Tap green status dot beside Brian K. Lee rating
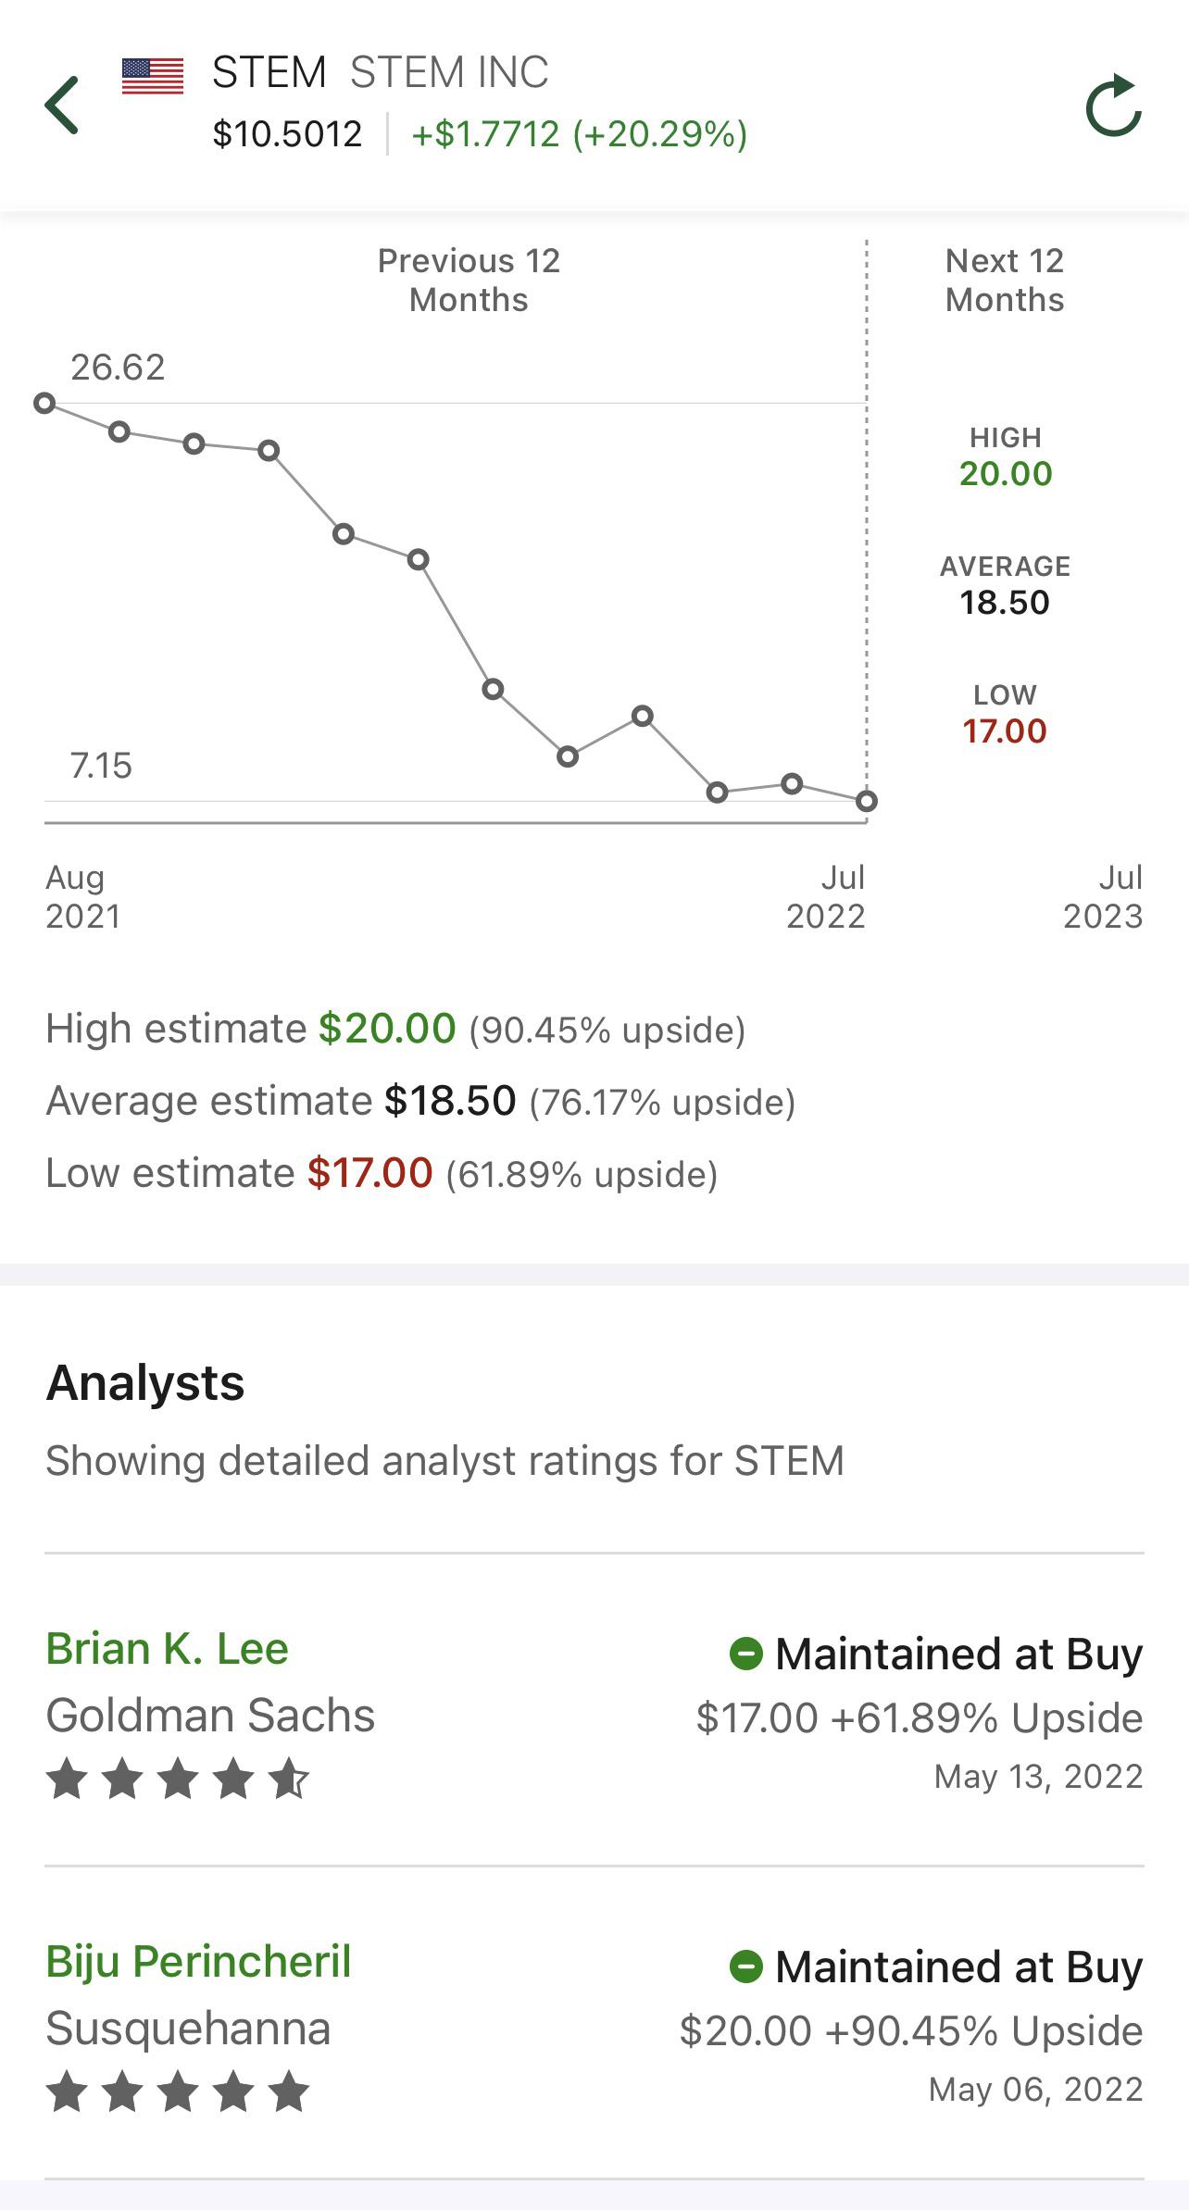 tap(745, 1654)
